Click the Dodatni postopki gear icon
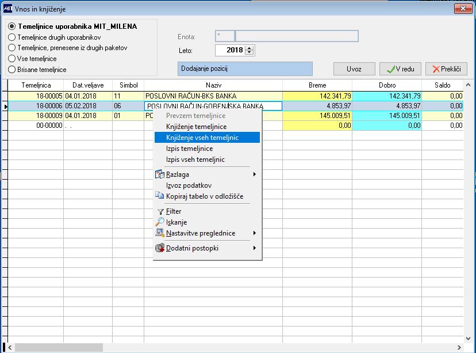Viewport: 476px width, 353px height. [160, 248]
